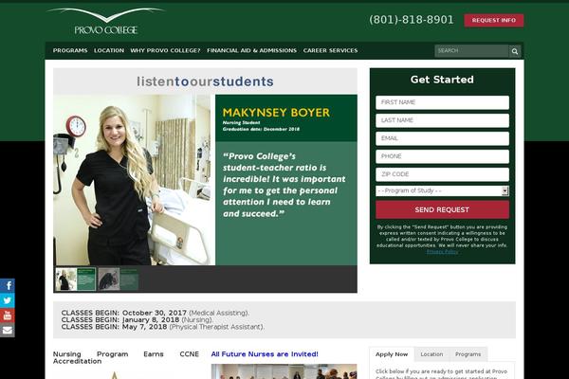Select the second student testimonial thumbnail
This screenshot has height=379, width=569.
pos(119,279)
